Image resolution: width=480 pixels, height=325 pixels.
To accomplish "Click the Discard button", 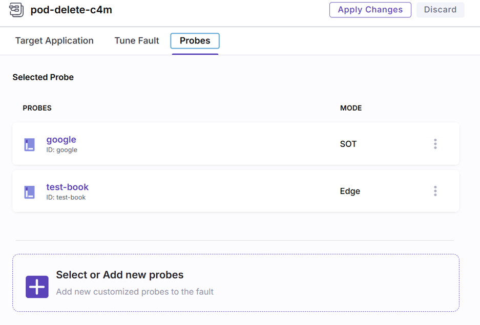I will point(440,10).
